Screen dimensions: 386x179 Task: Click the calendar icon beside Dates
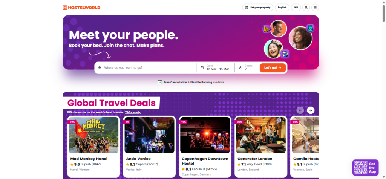(x=202, y=68)
